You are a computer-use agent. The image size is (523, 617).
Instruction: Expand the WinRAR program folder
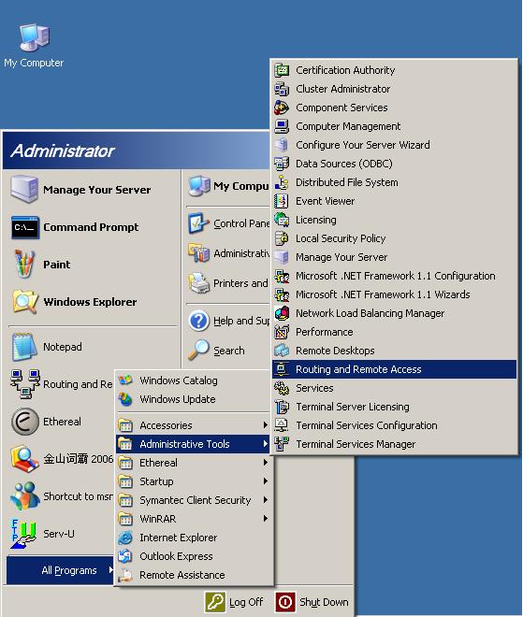(x=193, y=519)
